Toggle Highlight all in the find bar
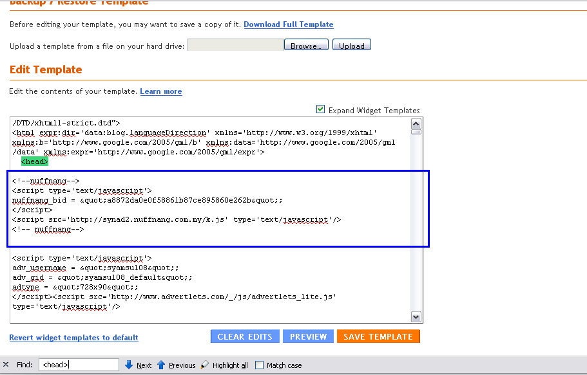The image size is (587, 375). coord(224,365)
